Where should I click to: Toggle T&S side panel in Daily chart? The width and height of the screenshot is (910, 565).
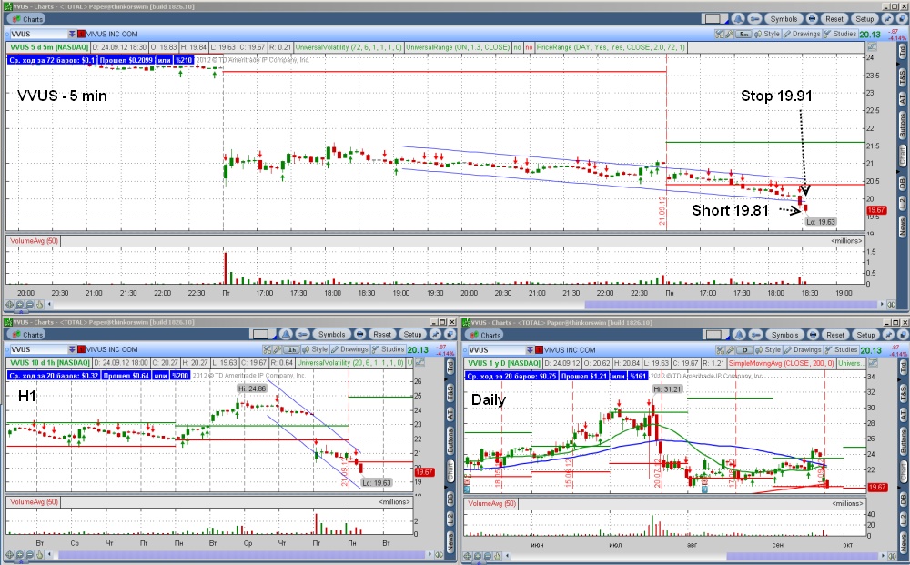[904, 395]
